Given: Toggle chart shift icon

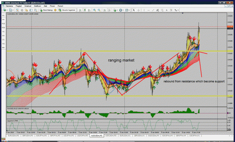Looking at the screenshot, I should (109, 10).
